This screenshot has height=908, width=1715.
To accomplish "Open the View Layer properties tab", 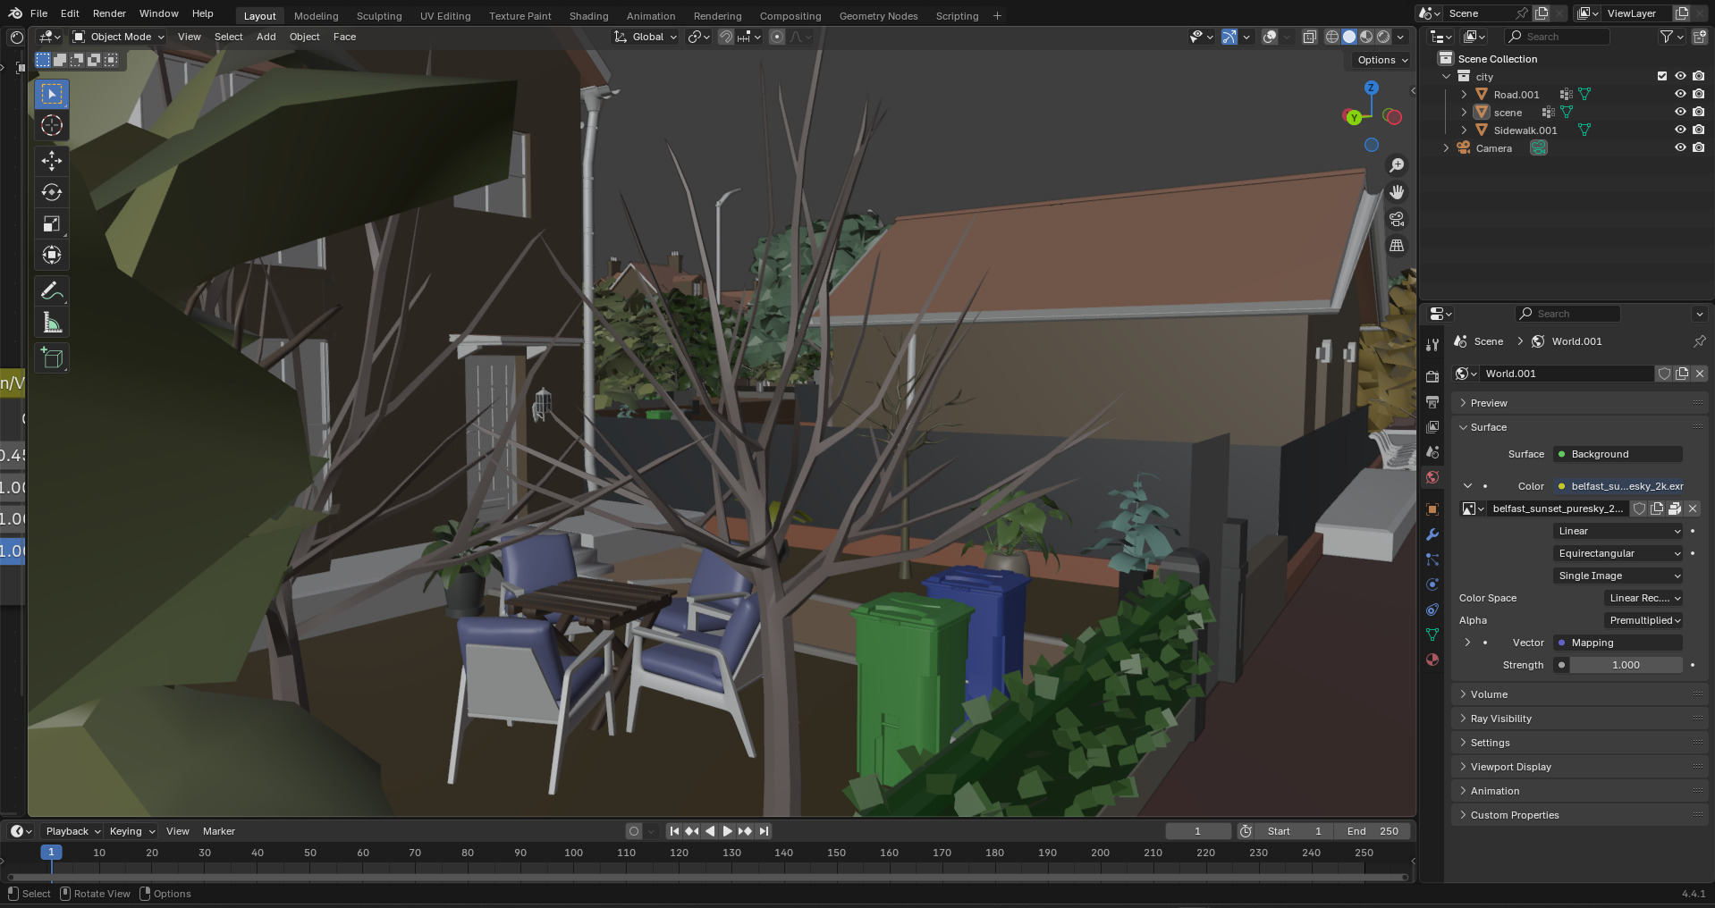I will click(x=1432, y=427).
